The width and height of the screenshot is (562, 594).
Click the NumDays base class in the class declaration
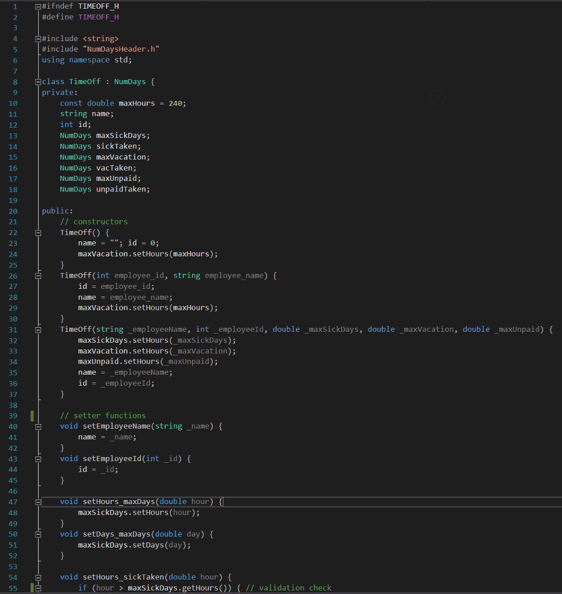(130, 82)
